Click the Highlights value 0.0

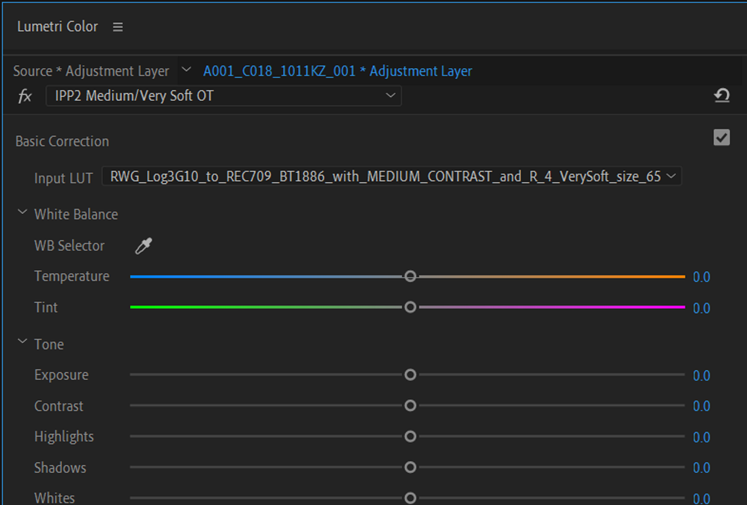click(701, 437)
